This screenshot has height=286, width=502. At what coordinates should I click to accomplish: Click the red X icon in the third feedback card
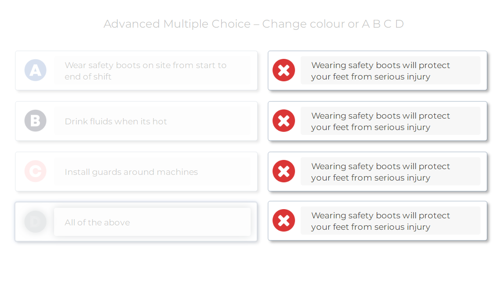(284, 171)
